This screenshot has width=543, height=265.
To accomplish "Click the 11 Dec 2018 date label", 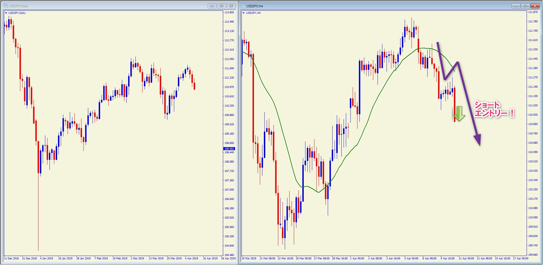I will point(11,258).
